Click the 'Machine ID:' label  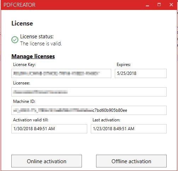click(24, 101)
